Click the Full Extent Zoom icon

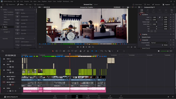102,51
